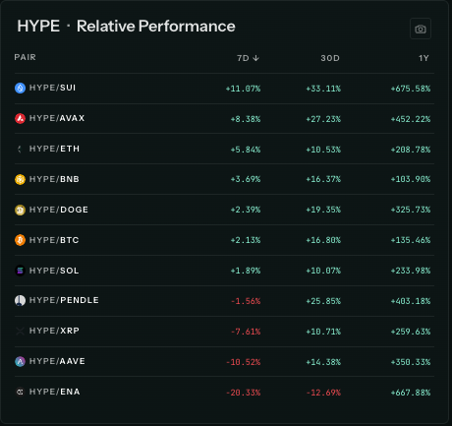This screenshot has width=452, height=426.
Task: Click the +233.98% 1Y value
Action: coord(411,271)
